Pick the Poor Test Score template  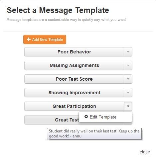(x=74, y=79)
